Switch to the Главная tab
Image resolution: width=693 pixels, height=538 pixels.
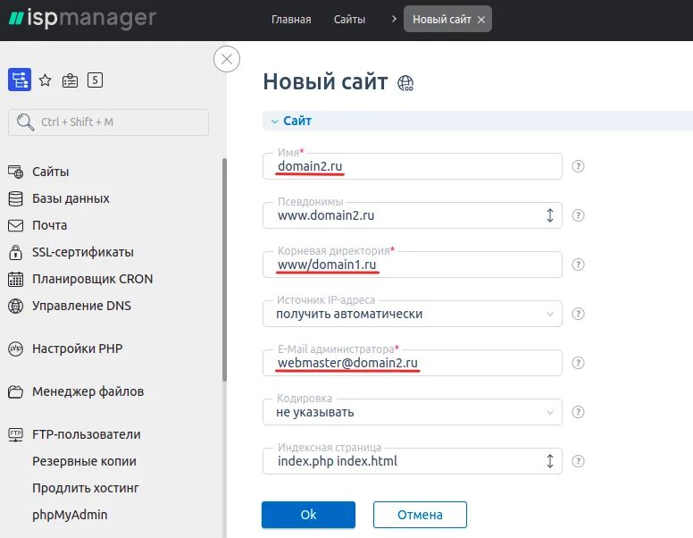(291, 19)
